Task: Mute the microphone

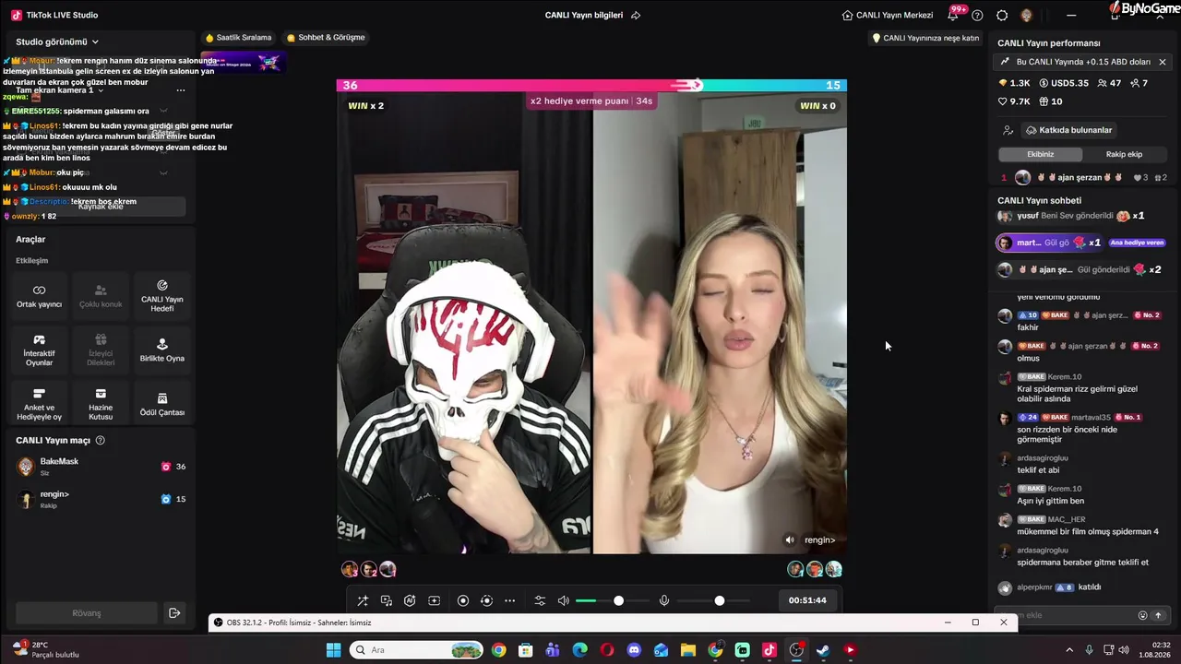Action: click(x=663, y=600)
